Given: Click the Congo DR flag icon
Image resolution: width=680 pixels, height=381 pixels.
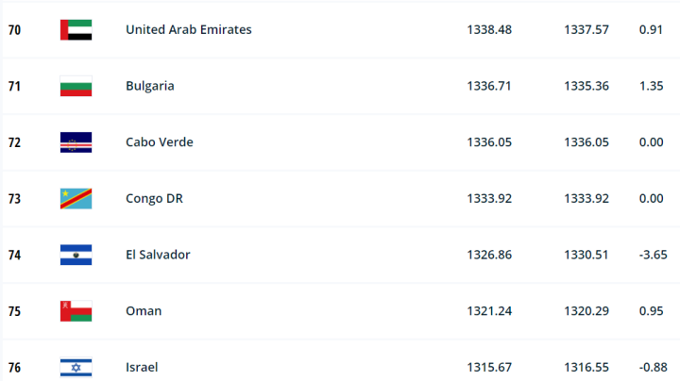Looking at the screenshot, I should 76,199.
